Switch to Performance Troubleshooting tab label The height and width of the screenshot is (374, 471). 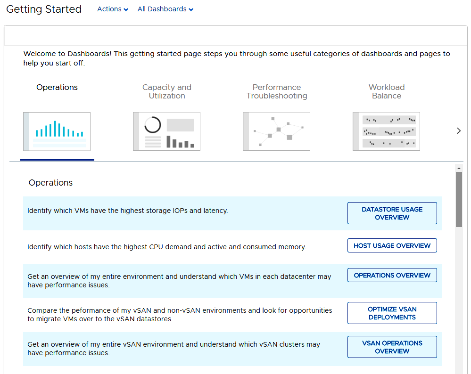[x=277, y=91]
